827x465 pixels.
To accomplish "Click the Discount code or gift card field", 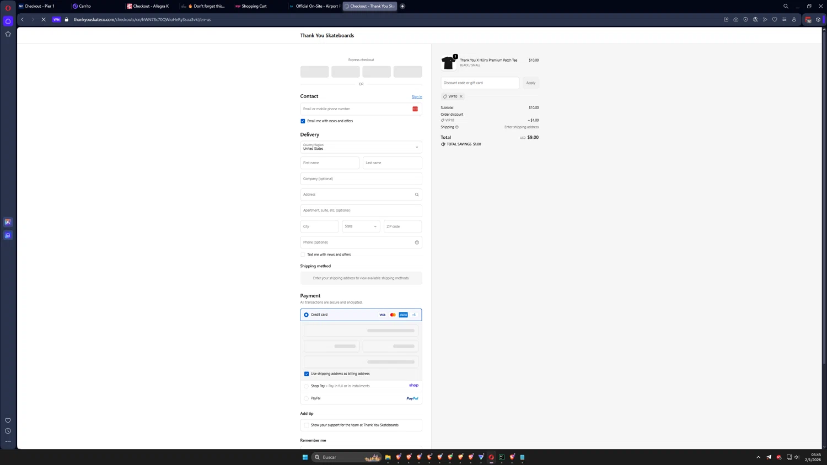I will click(x=480, y=83).
